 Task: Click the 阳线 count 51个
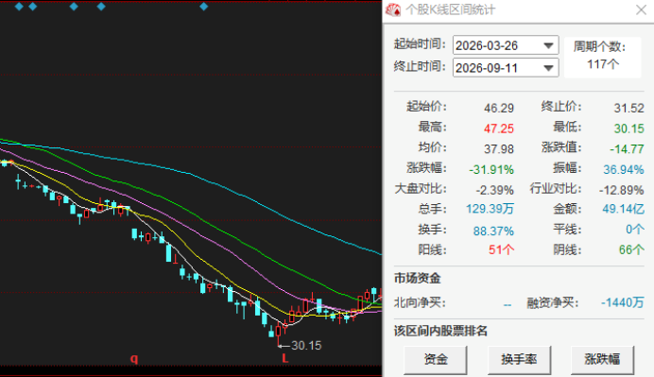pyautogui.click(x=501, y=249)
